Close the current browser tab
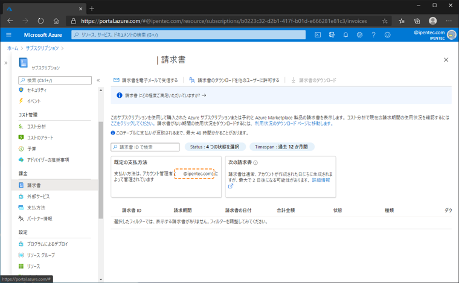Image resolution: width=459 pixels, height=283 pixels. (x=81, y=9)
